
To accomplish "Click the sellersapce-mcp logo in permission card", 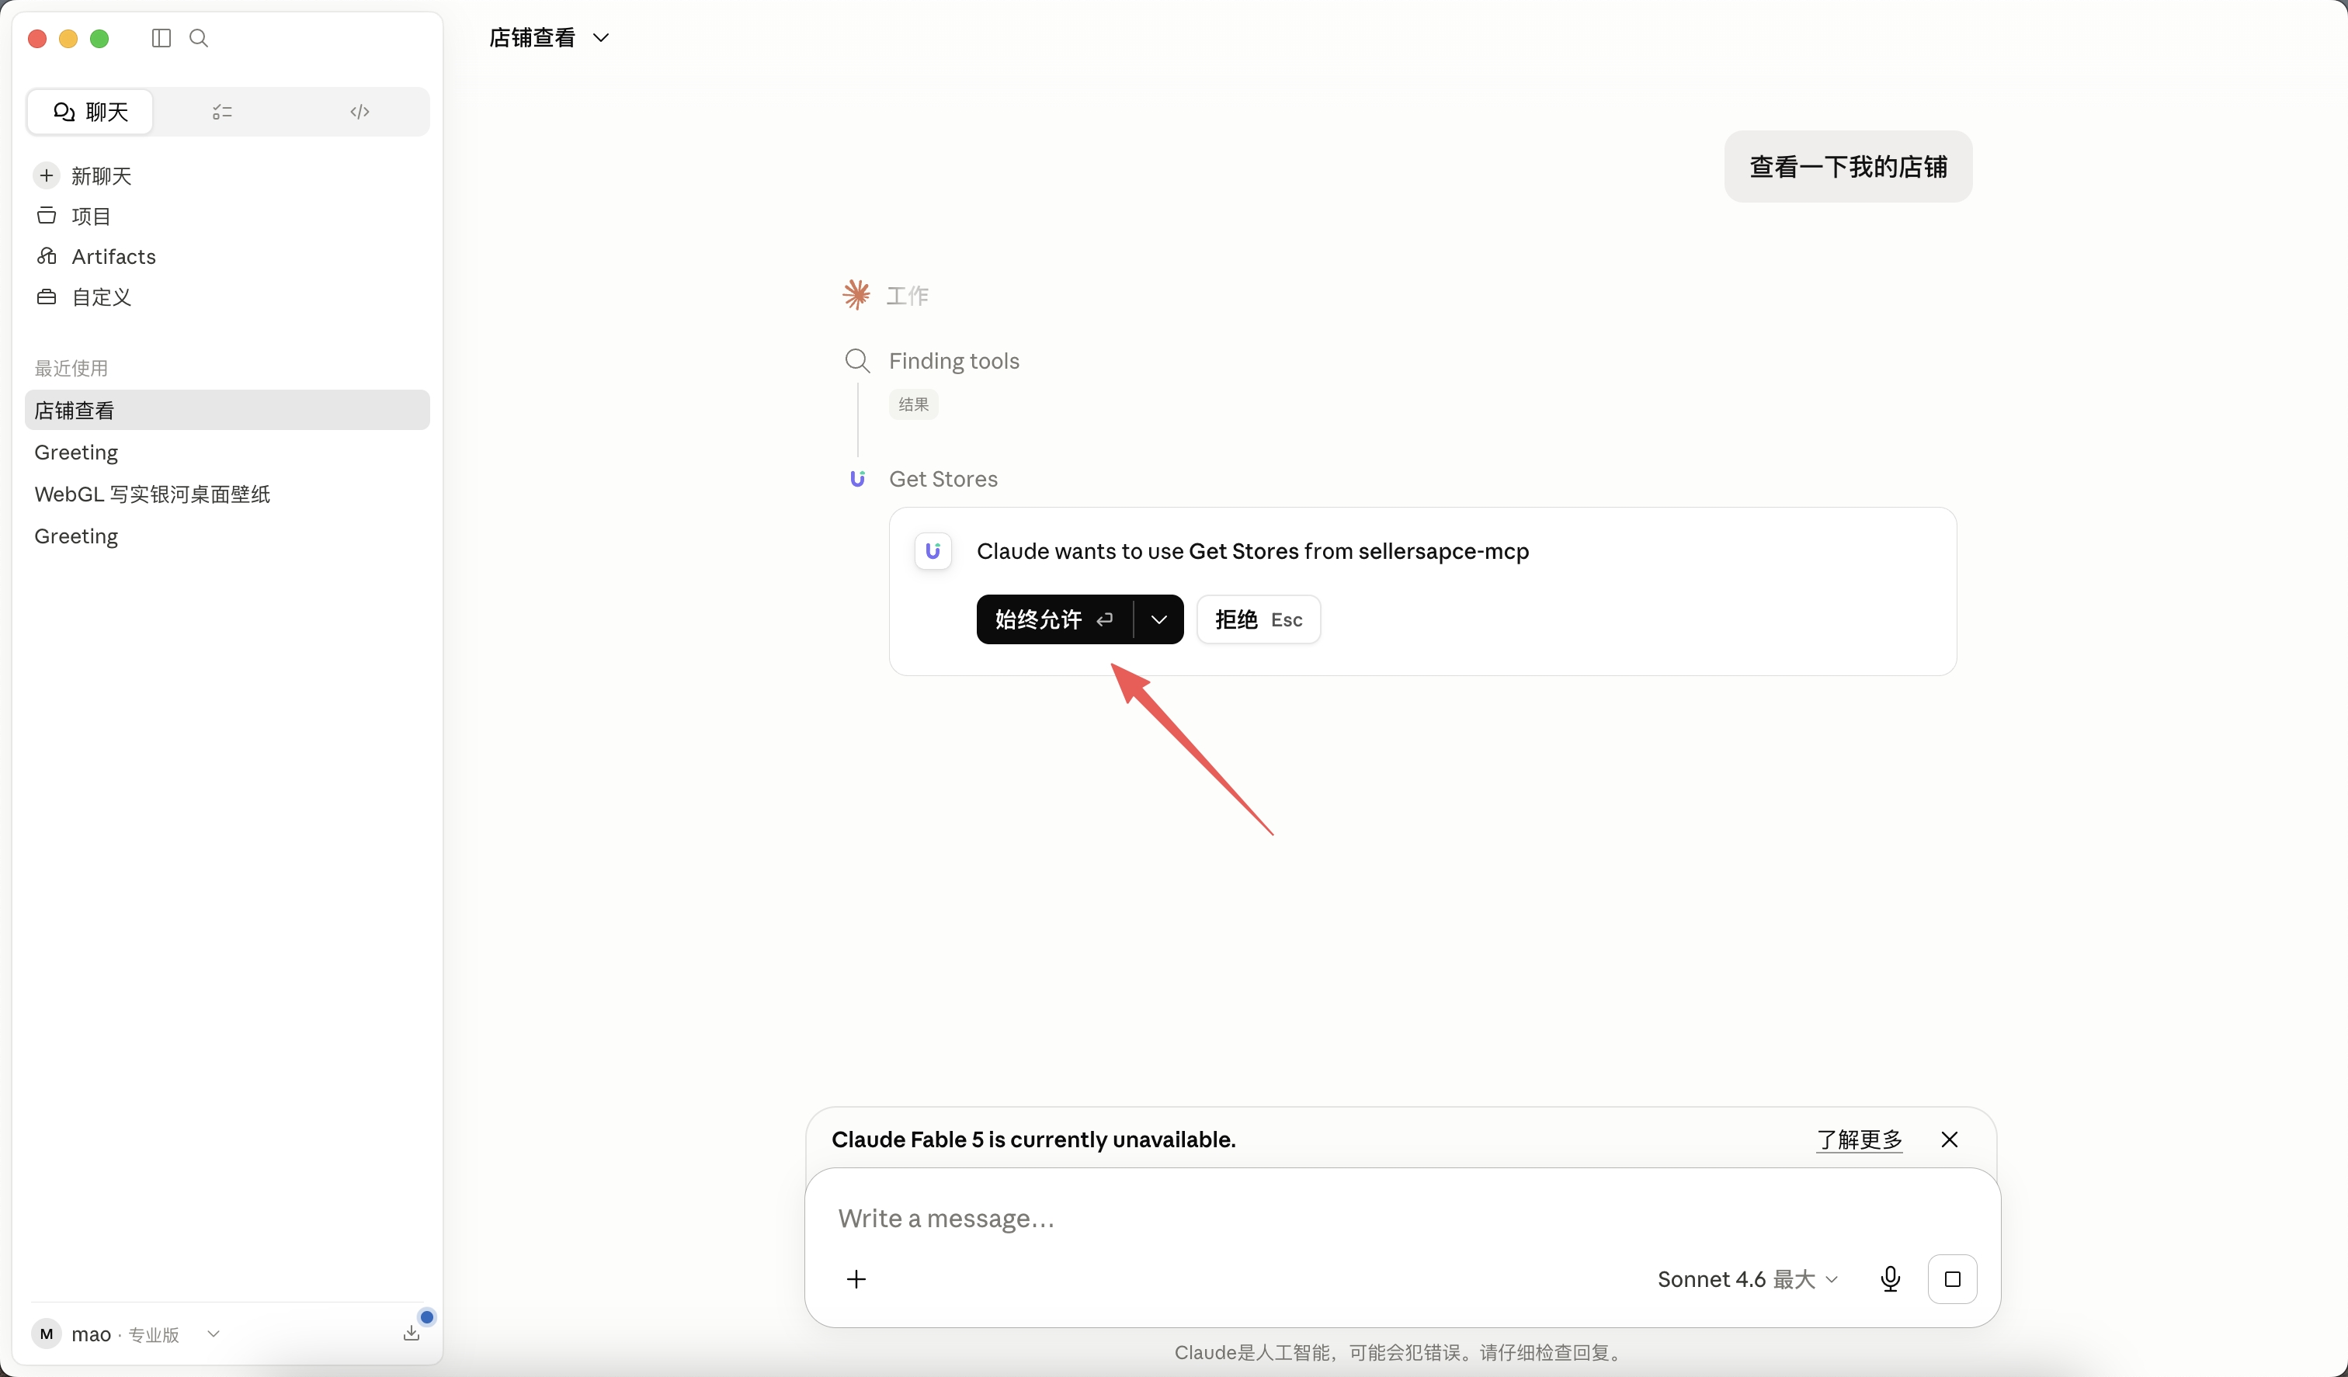I will click(933, 552).
